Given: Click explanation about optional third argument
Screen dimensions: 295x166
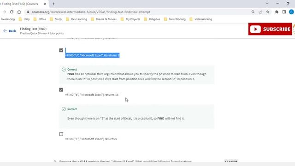Looking at the screenshot, I should tap(137, 77).
